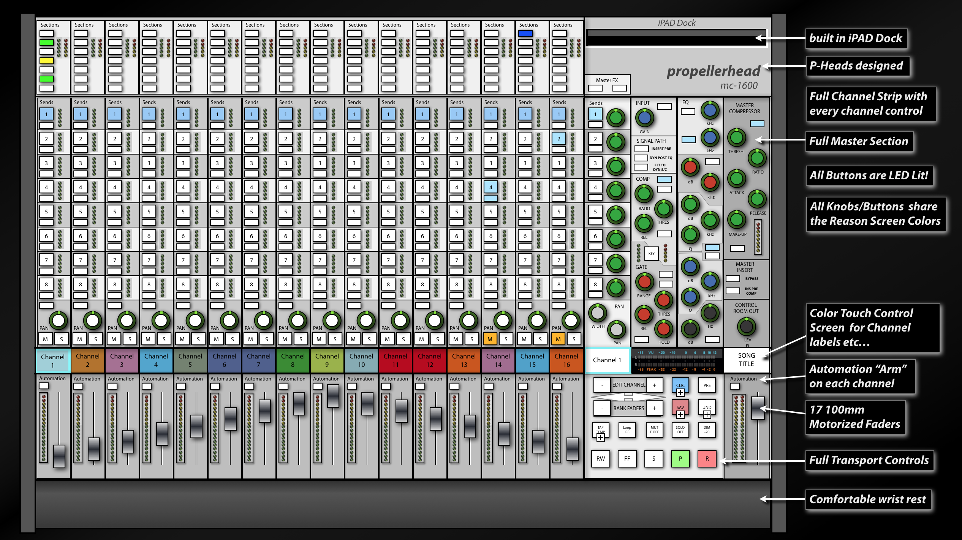Select the orange Channel 2 label
Screen dimensions: 962x540
point(87,360)
